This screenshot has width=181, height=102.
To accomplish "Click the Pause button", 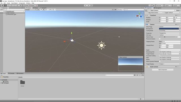I will 89,5.
